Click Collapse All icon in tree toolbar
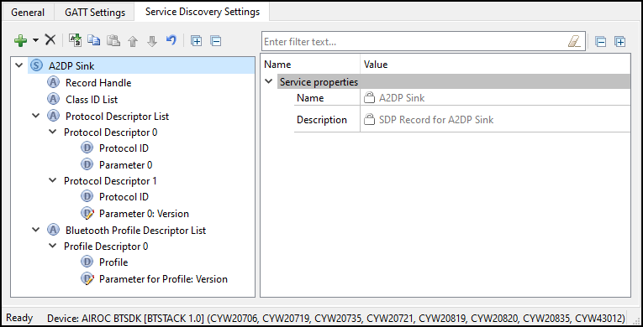This screenshot has height=327, width=643. pos(216,40)
